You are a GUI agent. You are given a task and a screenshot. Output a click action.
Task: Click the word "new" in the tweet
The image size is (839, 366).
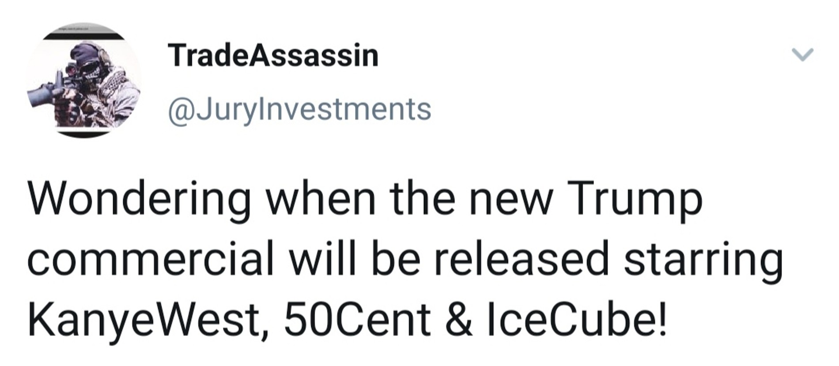click(510, 200)
